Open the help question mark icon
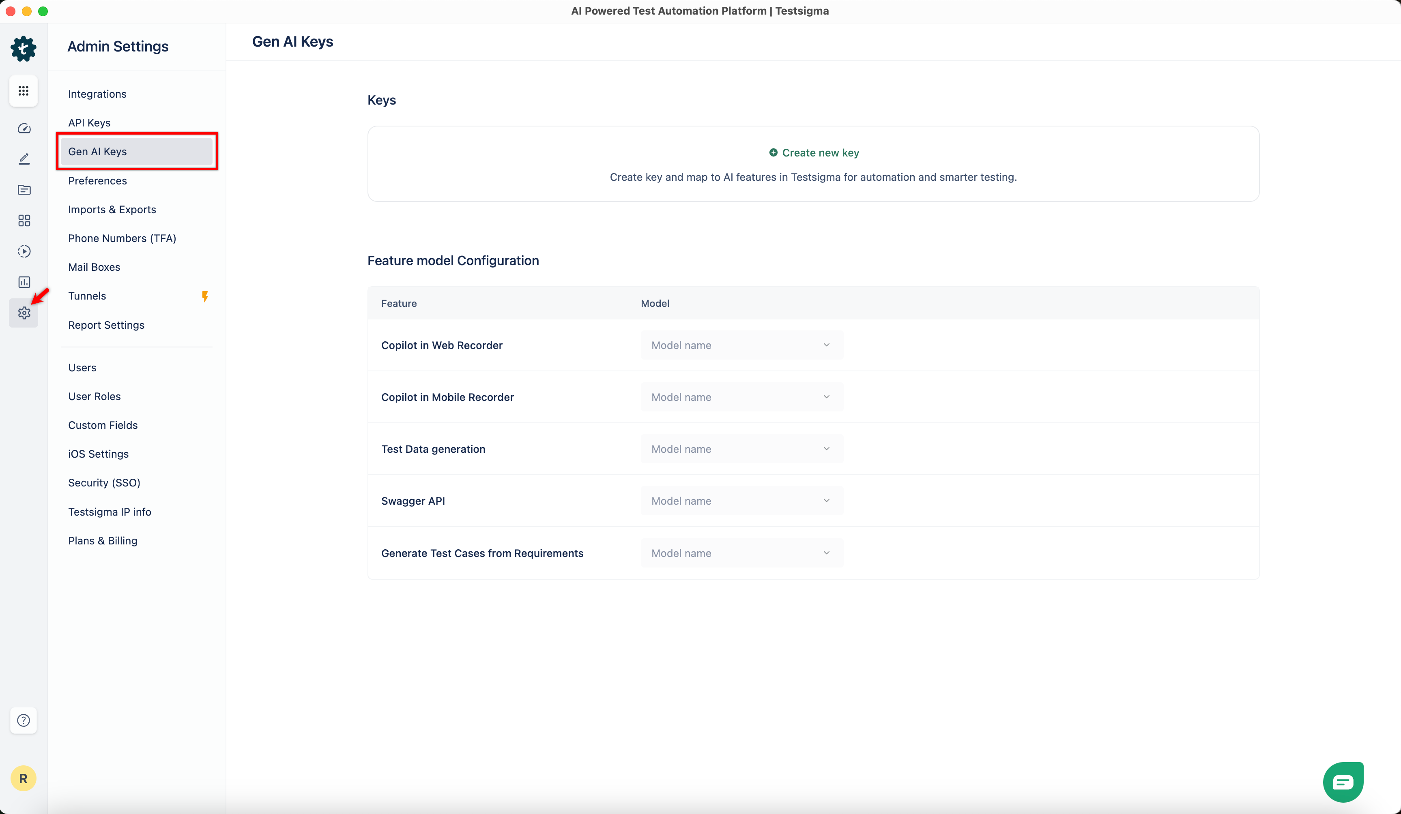Screen dimensions: 1401x814 pyautogui.click(x=24, y=720)
